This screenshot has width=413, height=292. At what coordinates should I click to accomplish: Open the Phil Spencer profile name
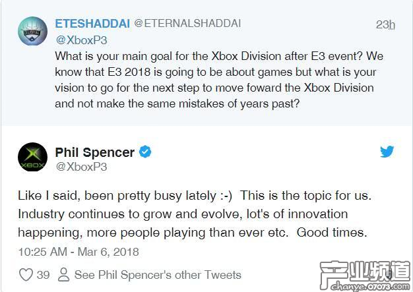pos(94,152)
